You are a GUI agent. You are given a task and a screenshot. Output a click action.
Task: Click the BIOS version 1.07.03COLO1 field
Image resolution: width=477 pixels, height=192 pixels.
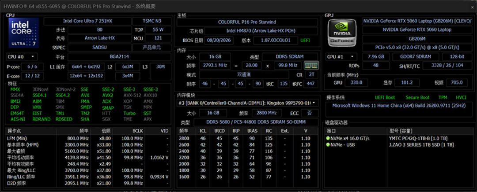click(276, 40)
